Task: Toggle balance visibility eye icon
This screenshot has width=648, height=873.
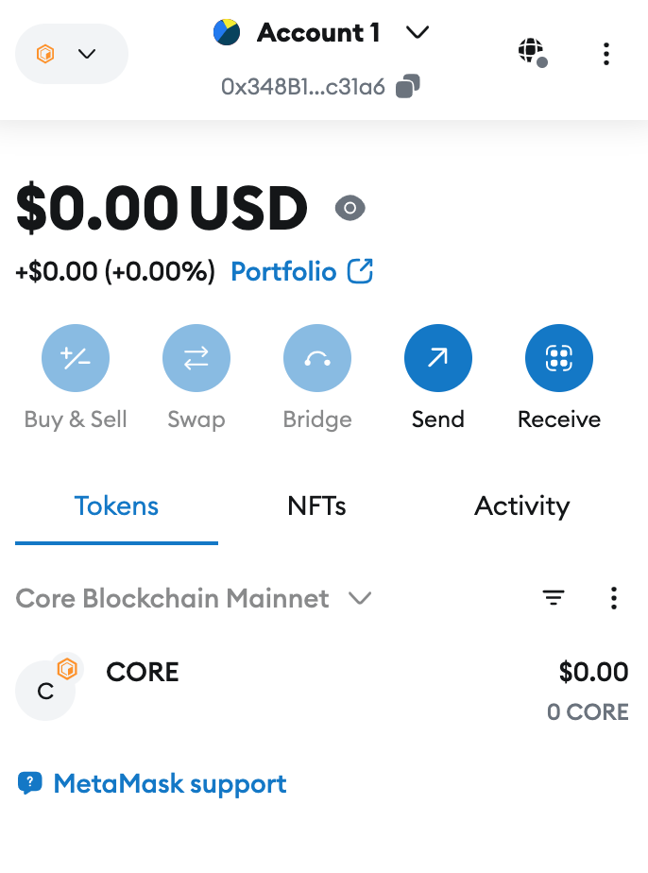Action: [x=350, y=208]
